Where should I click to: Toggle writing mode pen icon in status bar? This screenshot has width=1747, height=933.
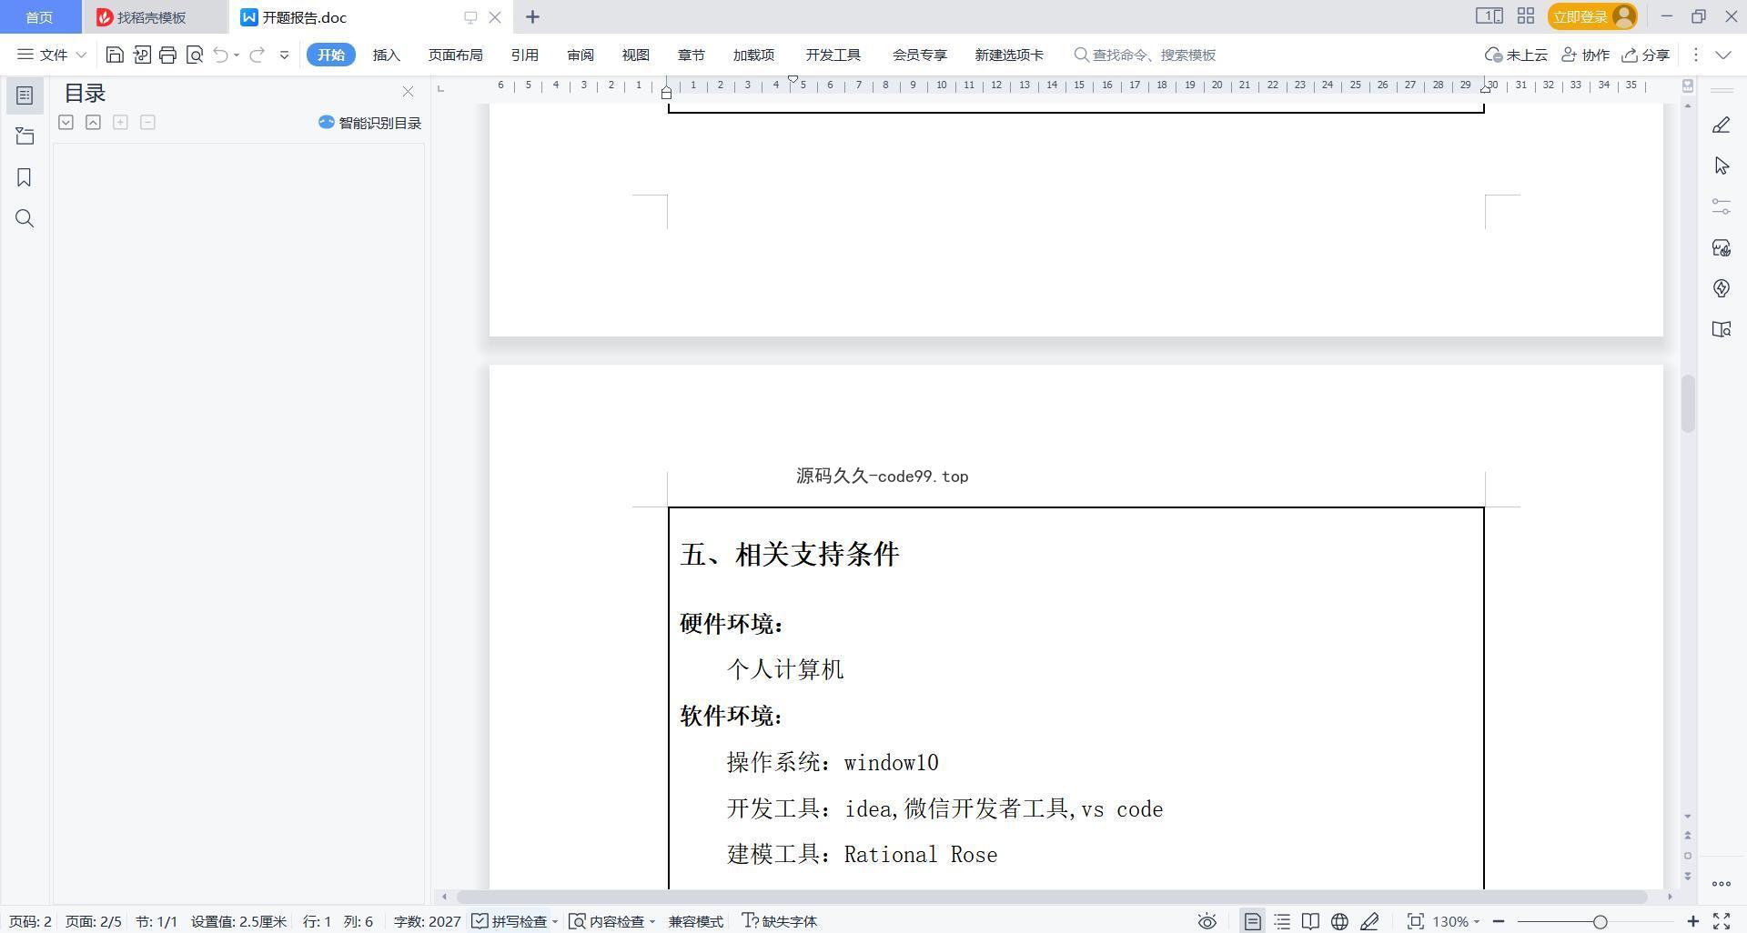(x=1369, y=921)
